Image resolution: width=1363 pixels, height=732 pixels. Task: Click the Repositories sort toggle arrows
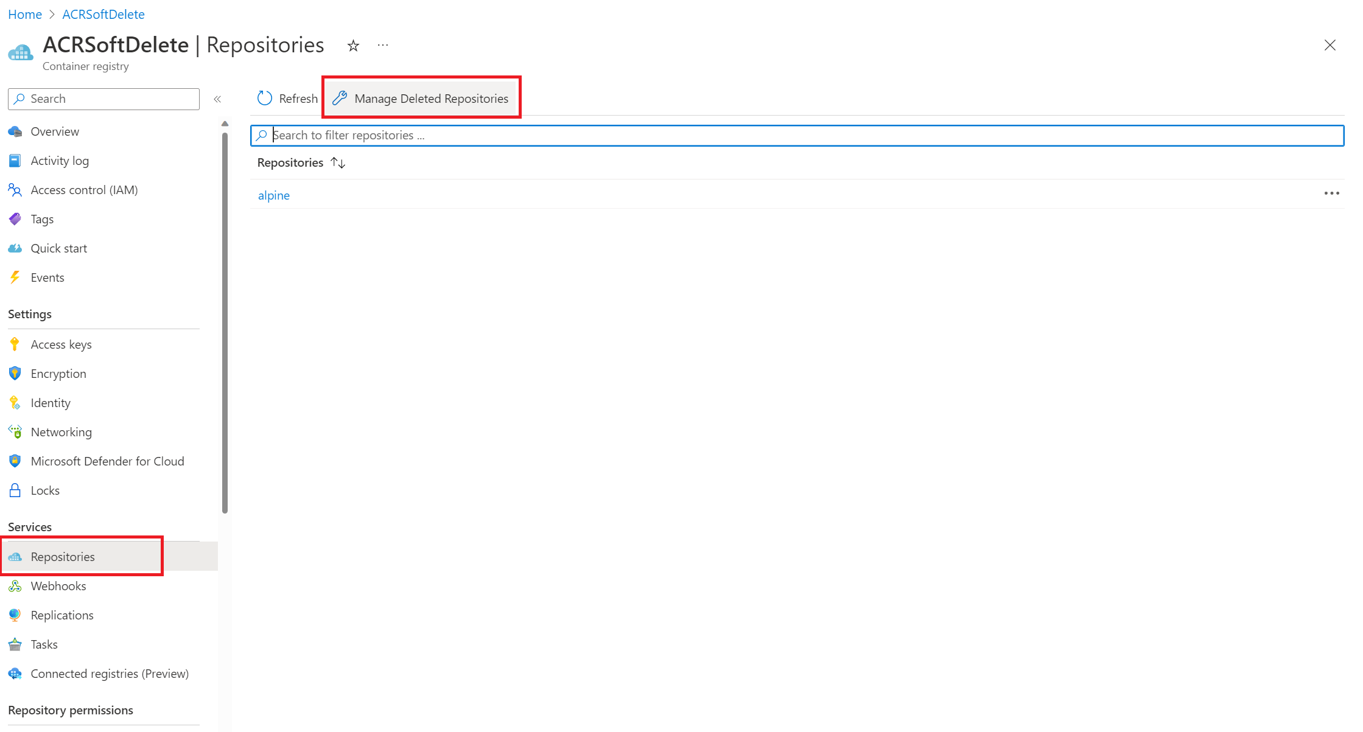[339, 162]
